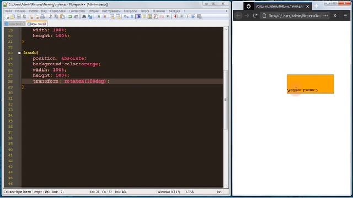Toggle synchronized horizontal scrolling icon

coord(118,16)
